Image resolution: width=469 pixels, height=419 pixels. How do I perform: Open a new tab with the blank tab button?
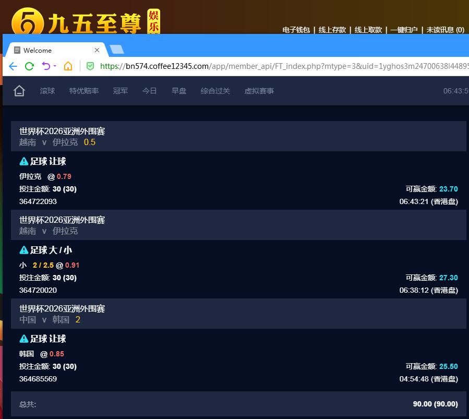point(117,50)
